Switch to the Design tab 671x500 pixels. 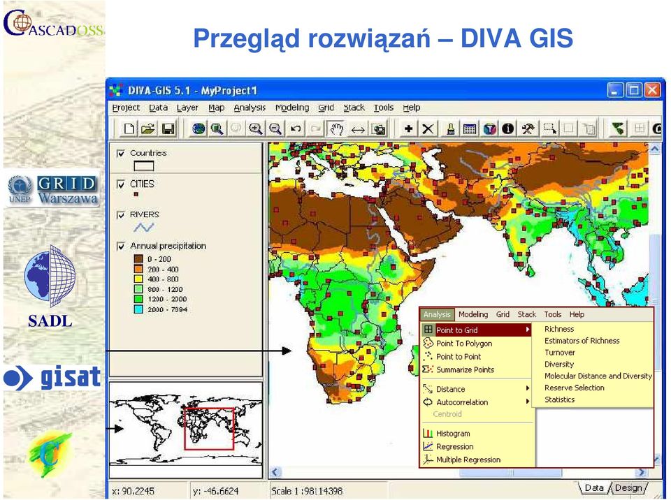pyautogui.click(x=628, y=487)
